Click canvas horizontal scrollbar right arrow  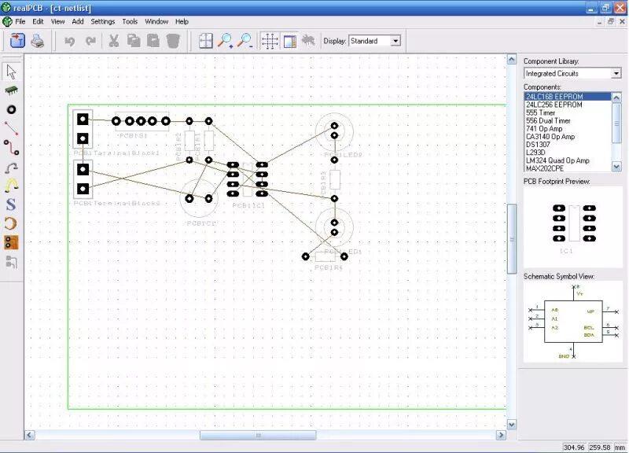click(x=501, y=435)
